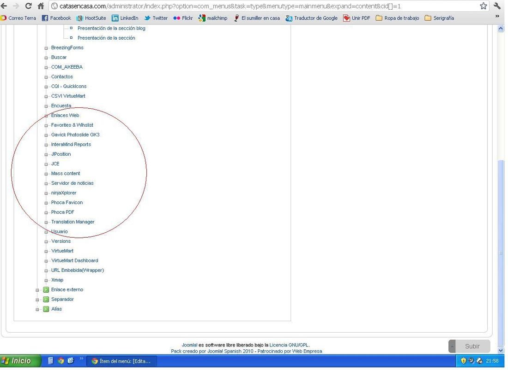Open the El sumiller en casa bookmark
The width and height of the screenshot is (508, 370).
point(257,18)
